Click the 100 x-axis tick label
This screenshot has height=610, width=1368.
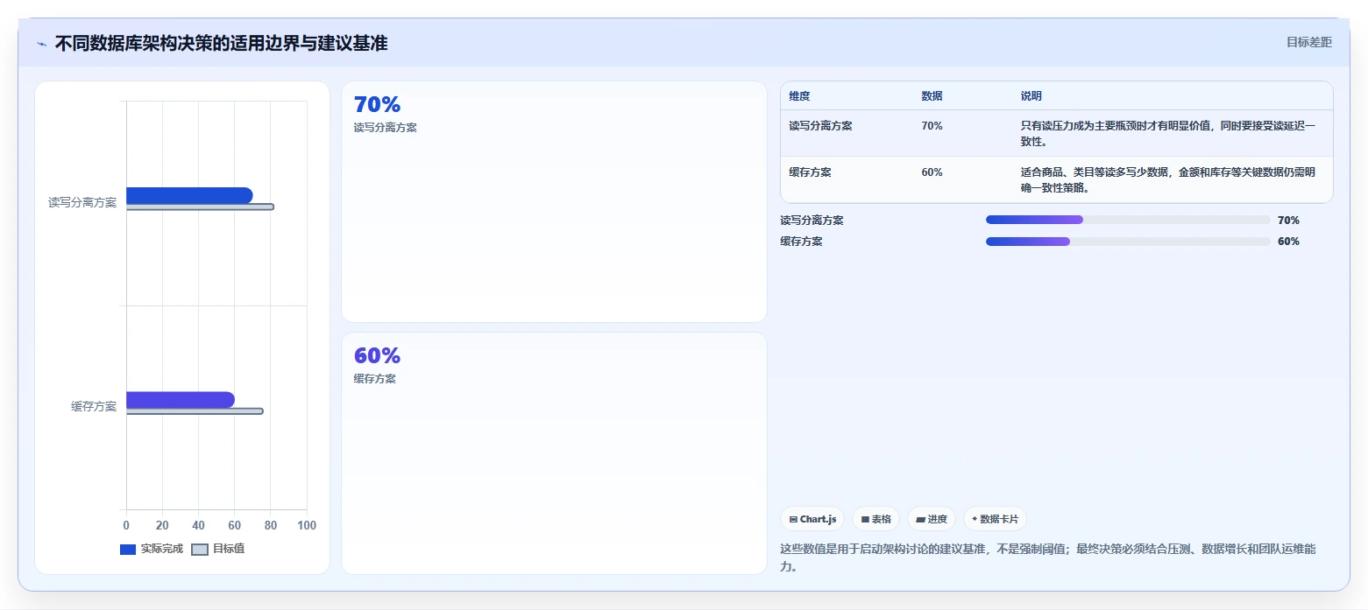tap(307, 525)
